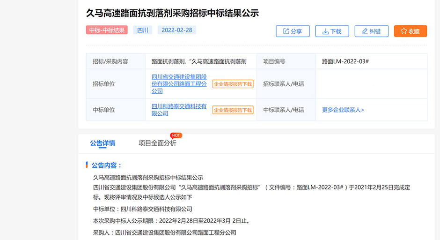Screen dimensions: 440x240
Task: Switch to 公告详情 tab
Action: pos(103,143)
